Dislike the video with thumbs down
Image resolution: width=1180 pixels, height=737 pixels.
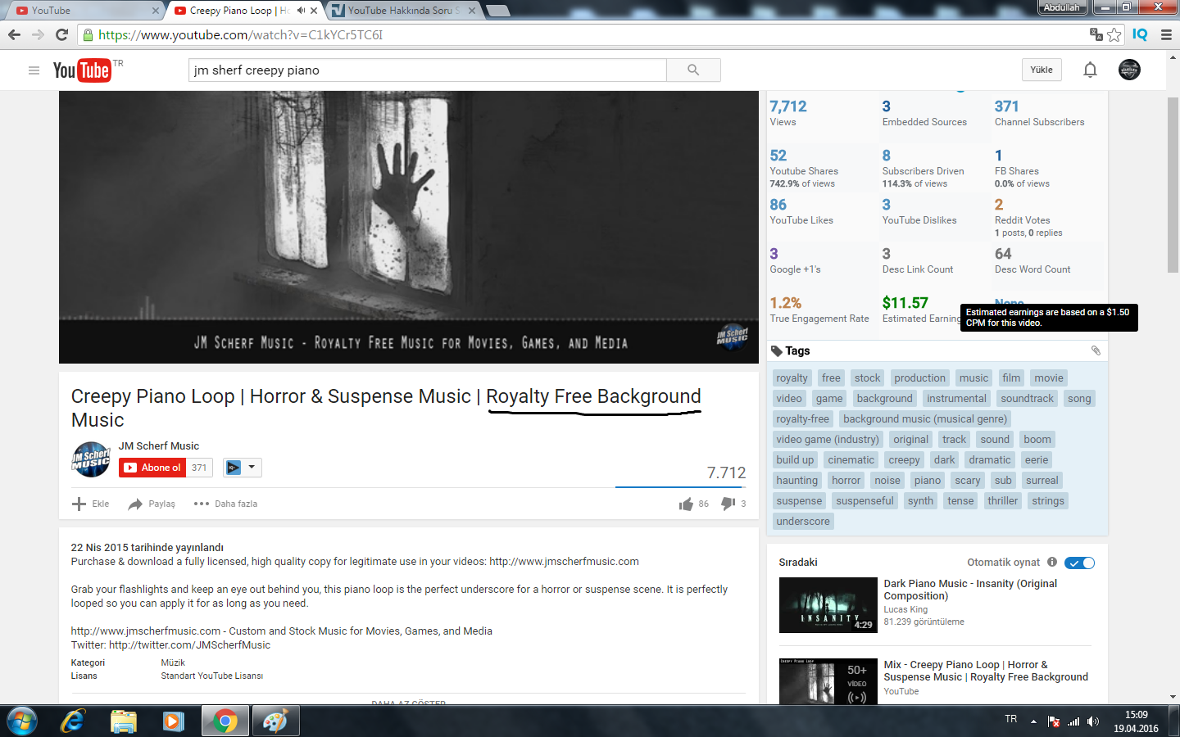point(728,504)
